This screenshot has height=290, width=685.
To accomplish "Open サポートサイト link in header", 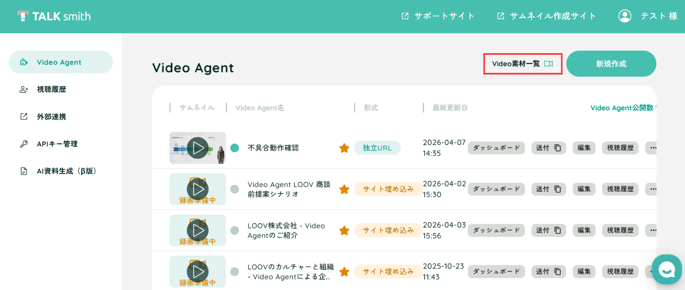I will (438, 16).
